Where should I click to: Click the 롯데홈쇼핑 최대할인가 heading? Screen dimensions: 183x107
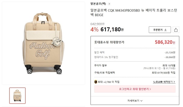coord(109,42)
